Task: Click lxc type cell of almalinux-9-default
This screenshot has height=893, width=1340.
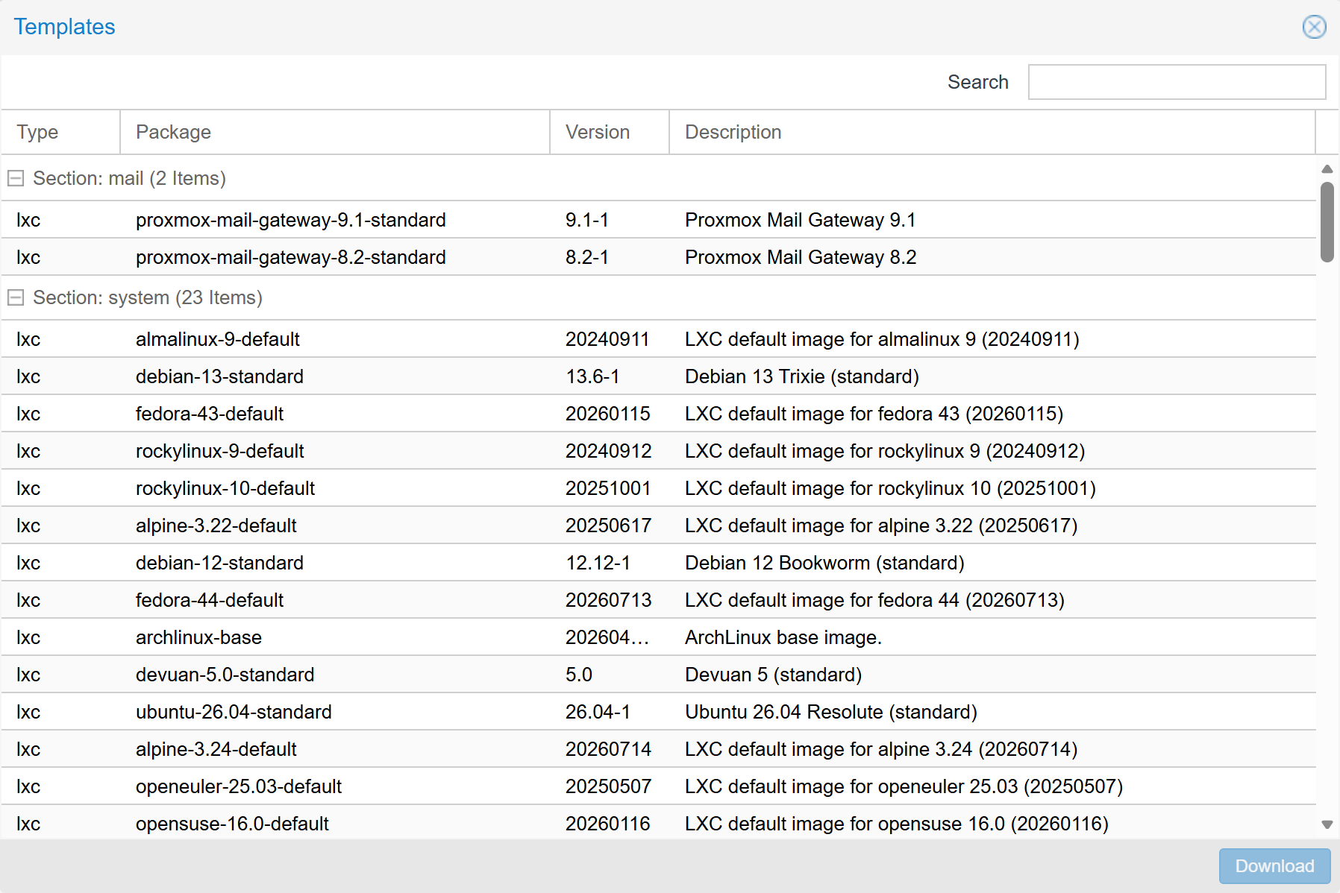Action: pyautogui.click(x=28, y=339)
